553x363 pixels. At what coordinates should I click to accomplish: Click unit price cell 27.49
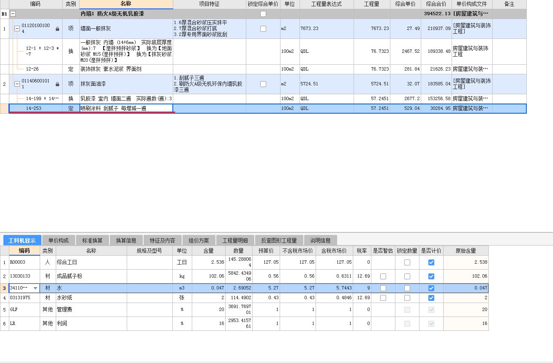tap(406, 29)
